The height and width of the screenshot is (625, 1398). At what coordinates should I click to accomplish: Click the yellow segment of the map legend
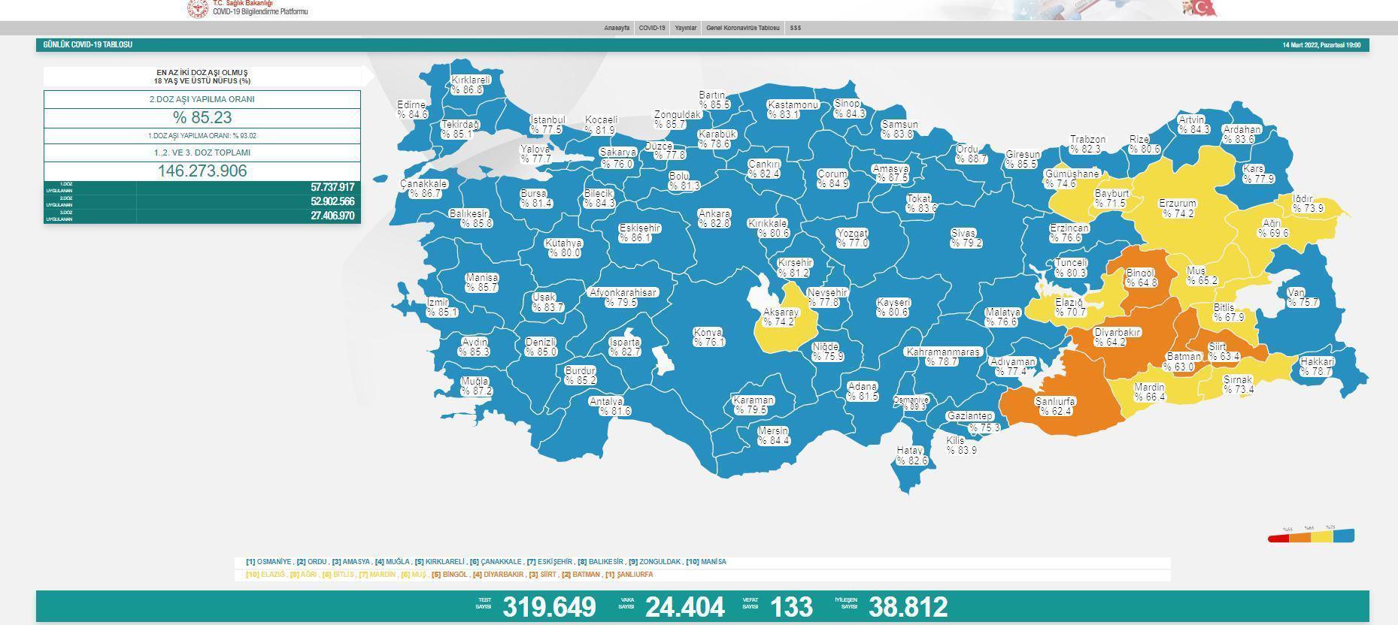tap(1322, 536)
